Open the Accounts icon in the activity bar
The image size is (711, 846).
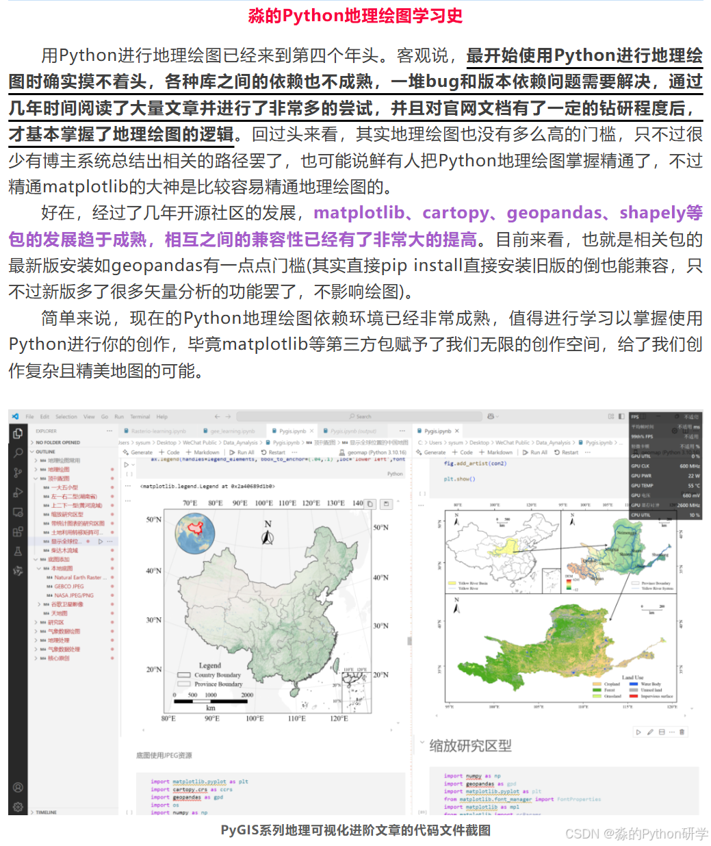click(18, 787)
